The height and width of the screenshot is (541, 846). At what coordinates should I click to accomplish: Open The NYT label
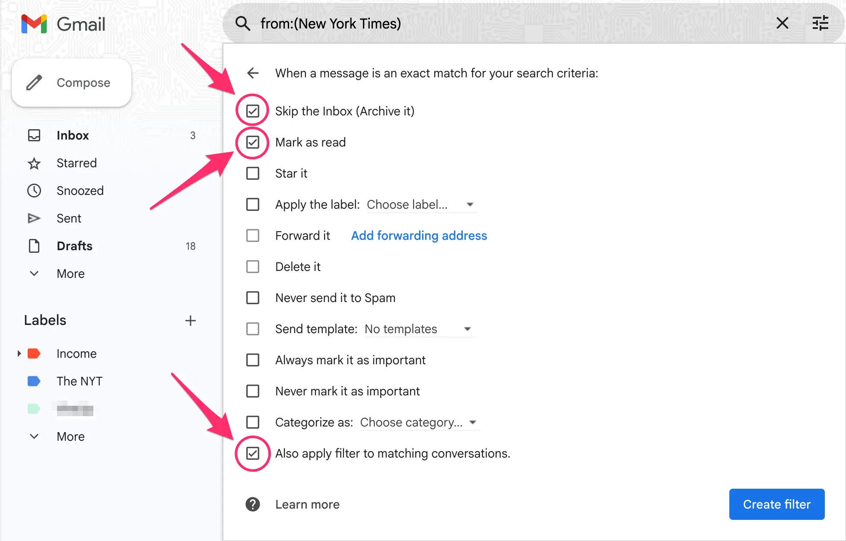tap(80, 381)
